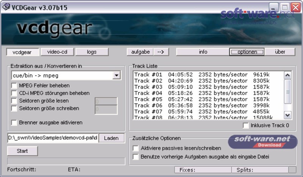Open the über tab
The width and height of the screenshot is (303, 177).
[x=280, y=52]
